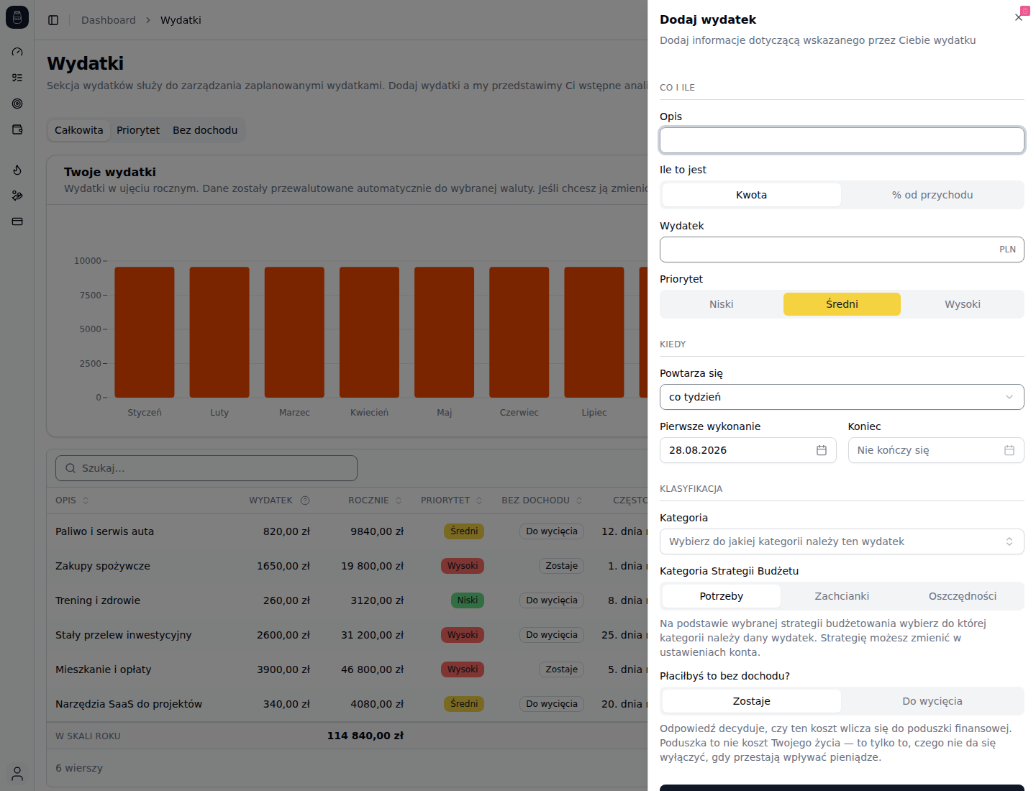The image size is (1036, 791).
Task: Choose Oszczędności budget category
Action: coord(963,596)
